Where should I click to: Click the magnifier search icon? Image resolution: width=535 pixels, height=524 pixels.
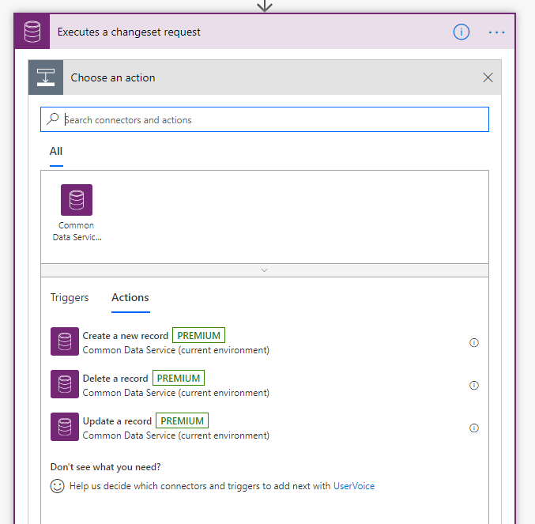[53, 119]
